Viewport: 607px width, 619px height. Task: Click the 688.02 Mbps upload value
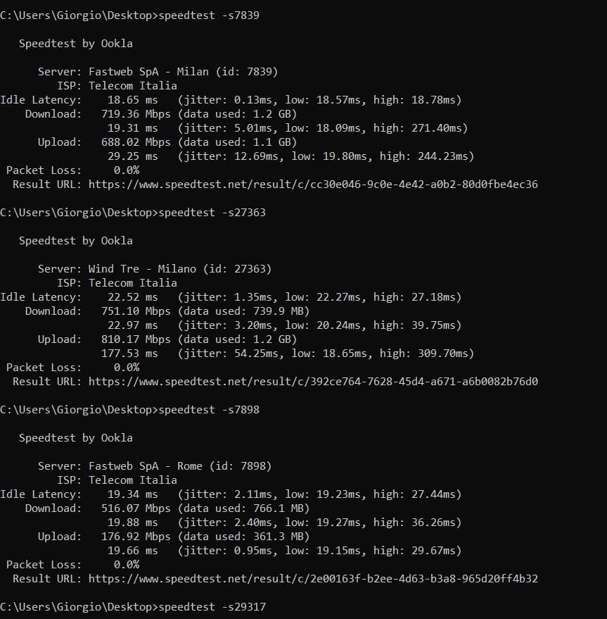pyautogui.click(x=136, y=142)
